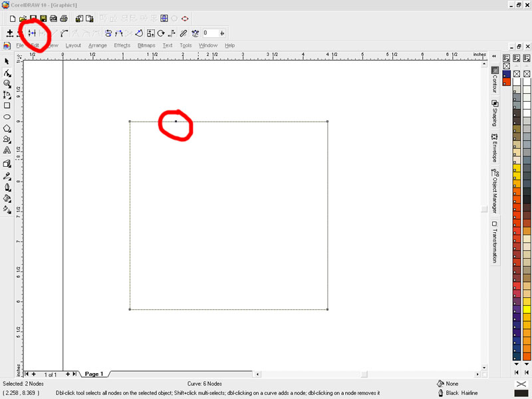Click the Stretch and scale nodes icon

click(151, 33)
